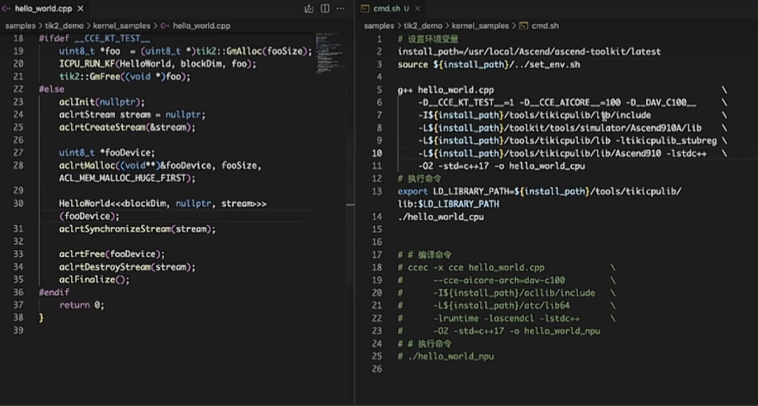Click the 'aclrtSynchronizeStream(stream);' line
The width and height of the screenshot is (758, 406).
[137, 229]
